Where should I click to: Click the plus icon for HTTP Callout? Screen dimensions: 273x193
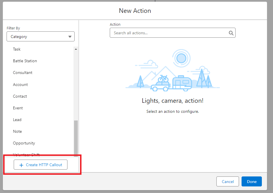(x=21, y=165)
